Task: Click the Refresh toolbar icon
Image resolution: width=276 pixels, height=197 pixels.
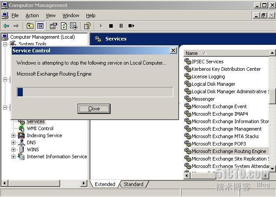Action: tap(64, 26)
